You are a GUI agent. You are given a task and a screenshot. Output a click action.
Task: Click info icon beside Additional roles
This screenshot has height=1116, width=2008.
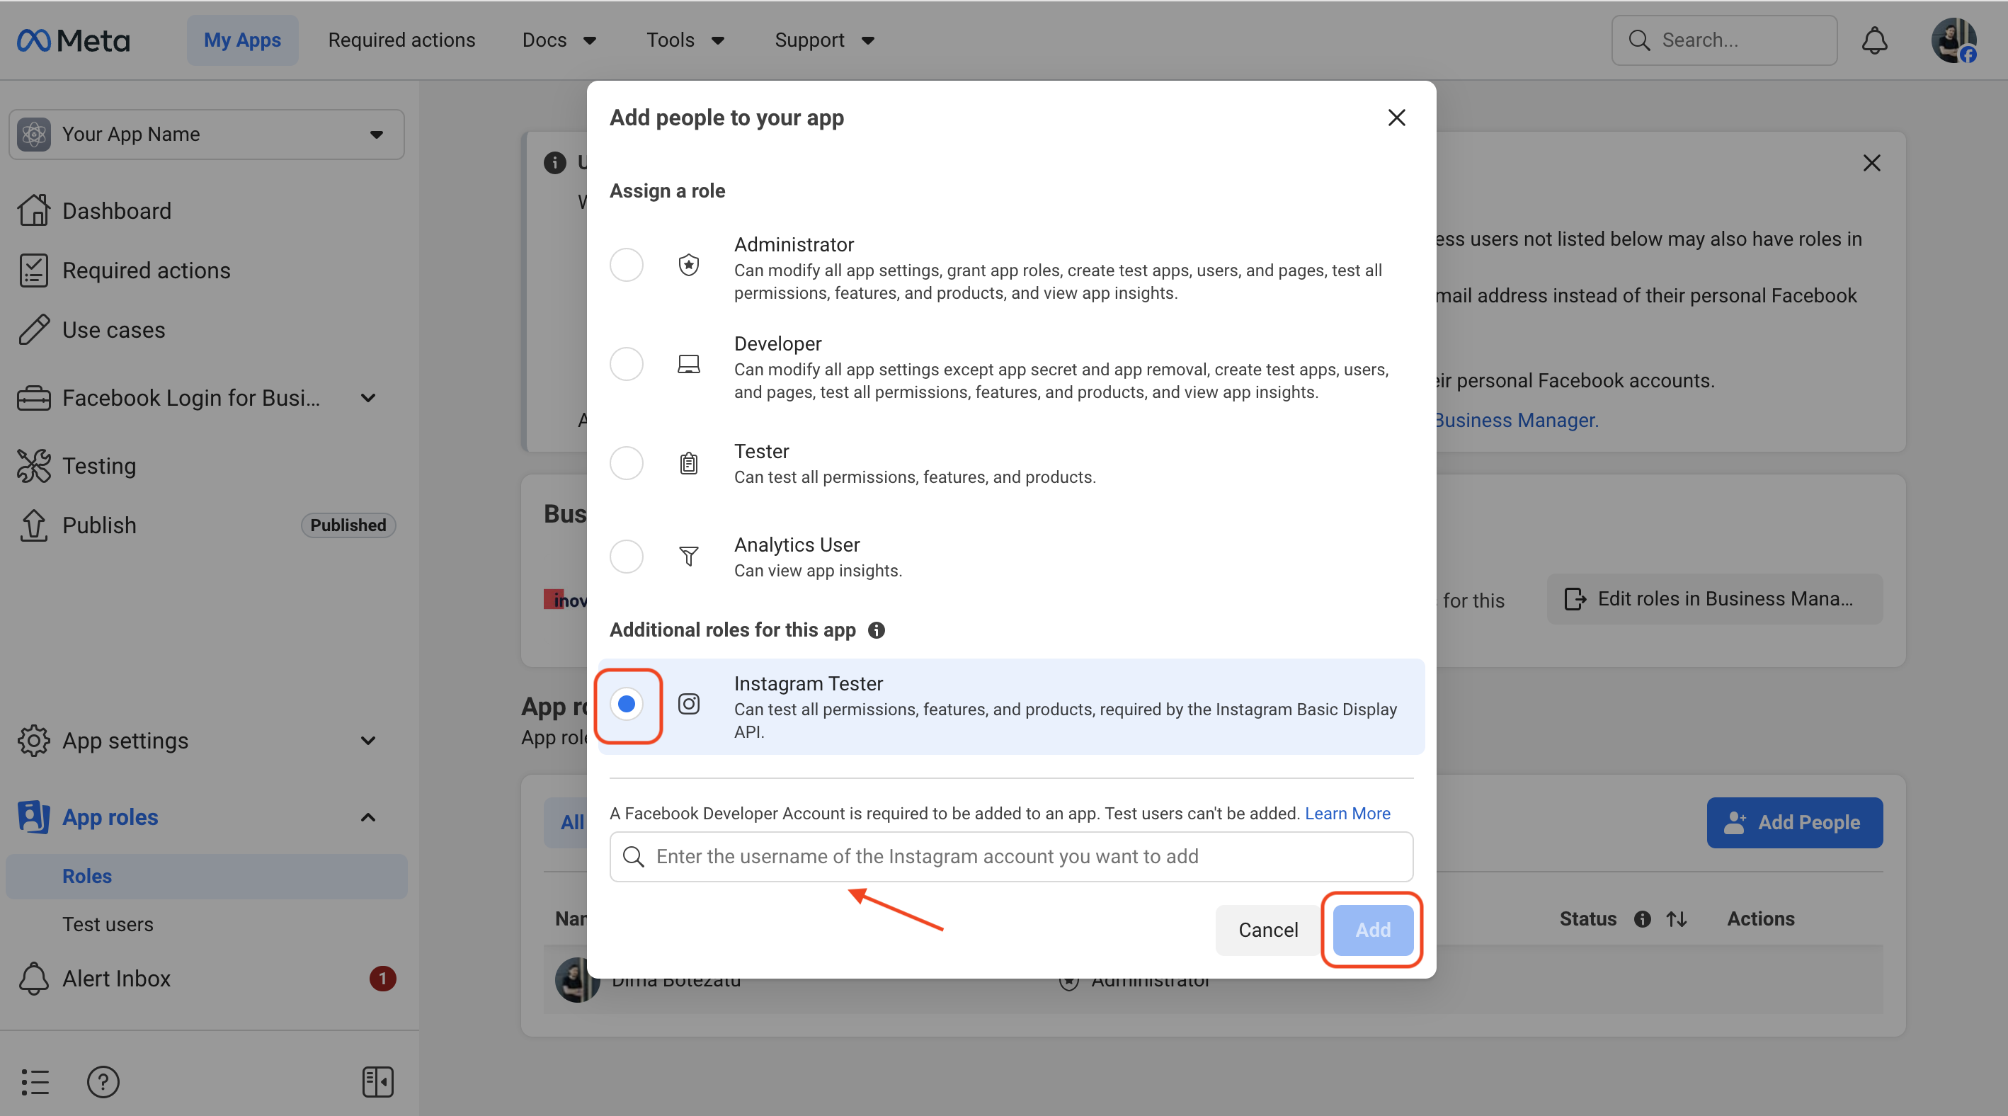pos(876,630)
